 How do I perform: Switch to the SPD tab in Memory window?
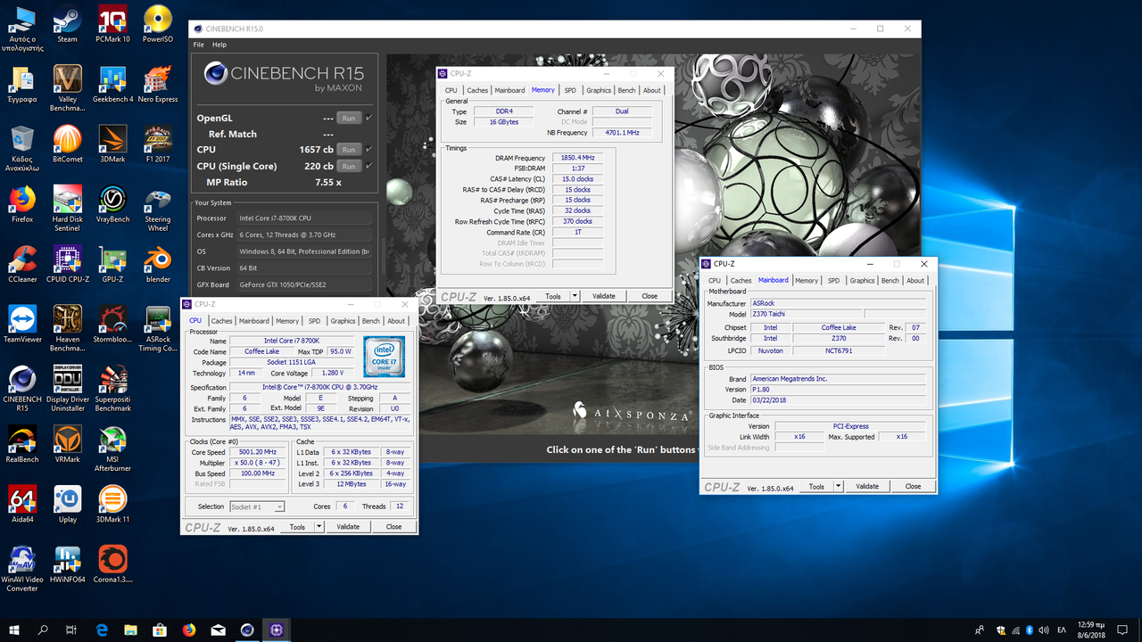click(570, 90)
